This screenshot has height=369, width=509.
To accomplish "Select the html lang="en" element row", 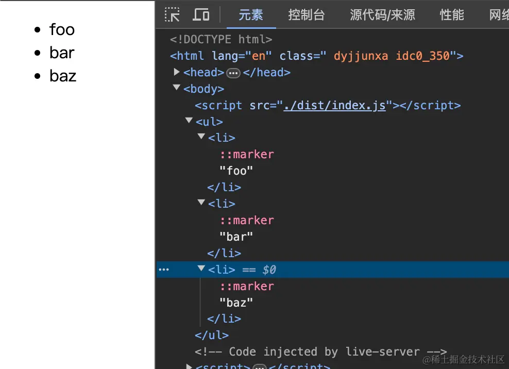I will [x=316, y=56].
